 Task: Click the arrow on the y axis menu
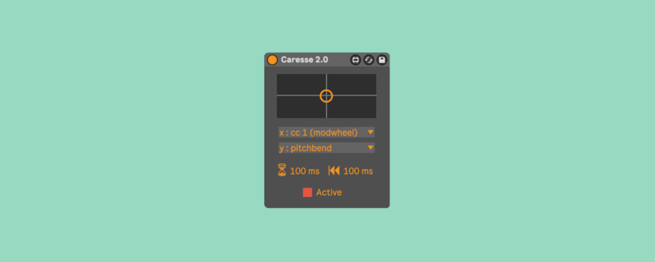[x=370, y=147]
